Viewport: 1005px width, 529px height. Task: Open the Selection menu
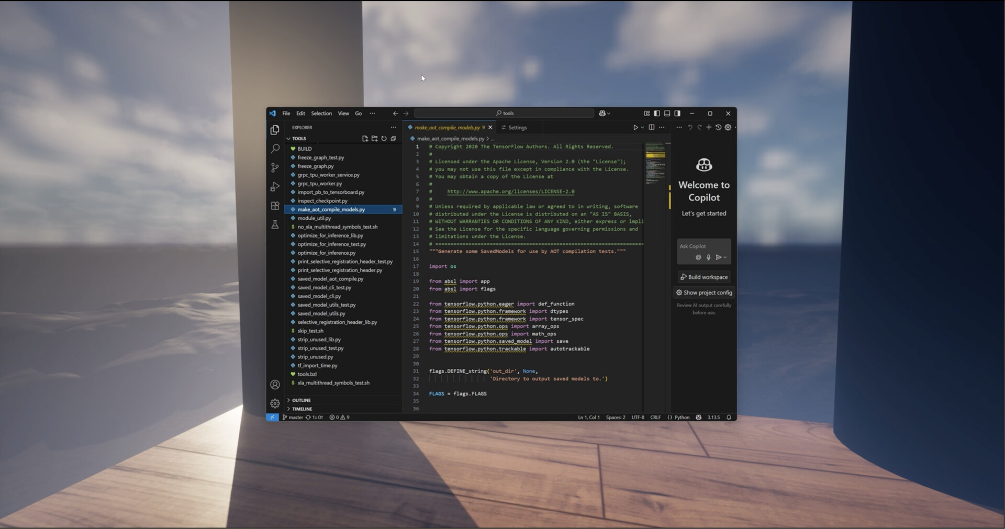pos(321,114)
